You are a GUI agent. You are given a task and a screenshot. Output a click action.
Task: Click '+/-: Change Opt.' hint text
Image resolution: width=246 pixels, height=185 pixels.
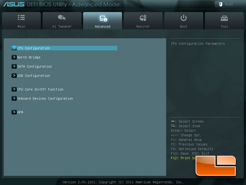pos(186,135)
